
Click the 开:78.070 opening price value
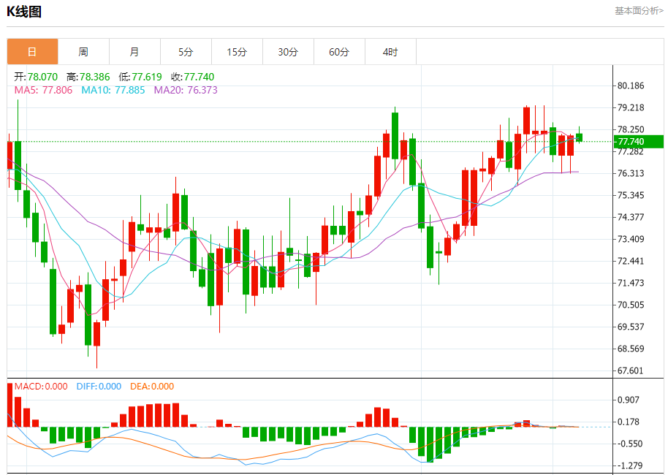pos(36,77)
